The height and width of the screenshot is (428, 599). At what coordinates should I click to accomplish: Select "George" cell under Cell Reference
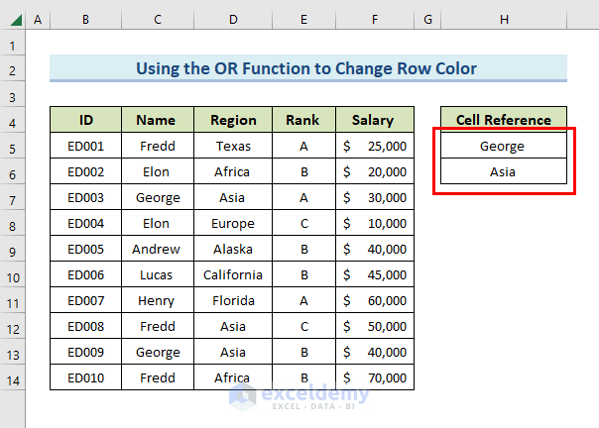pos(503,146)
